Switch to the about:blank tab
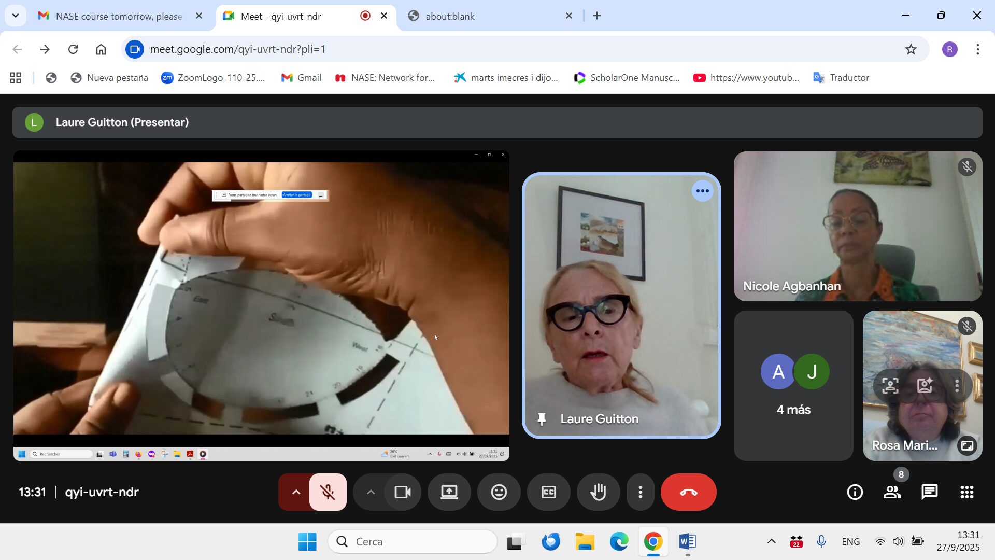This screenshot has width=995, height=560. (450, 16)
